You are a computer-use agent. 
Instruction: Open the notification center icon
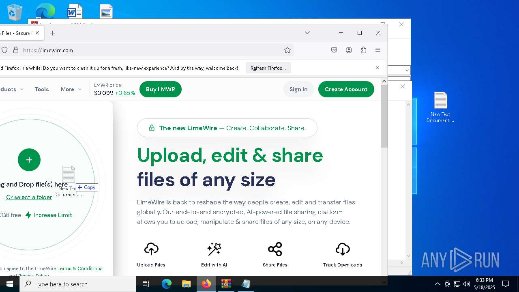click(506, 284)
